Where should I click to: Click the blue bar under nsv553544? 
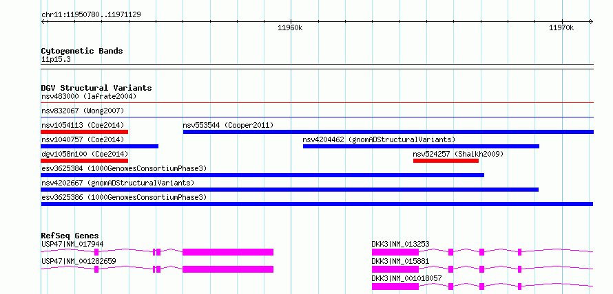pyautogui.click(x=388, y=132)
